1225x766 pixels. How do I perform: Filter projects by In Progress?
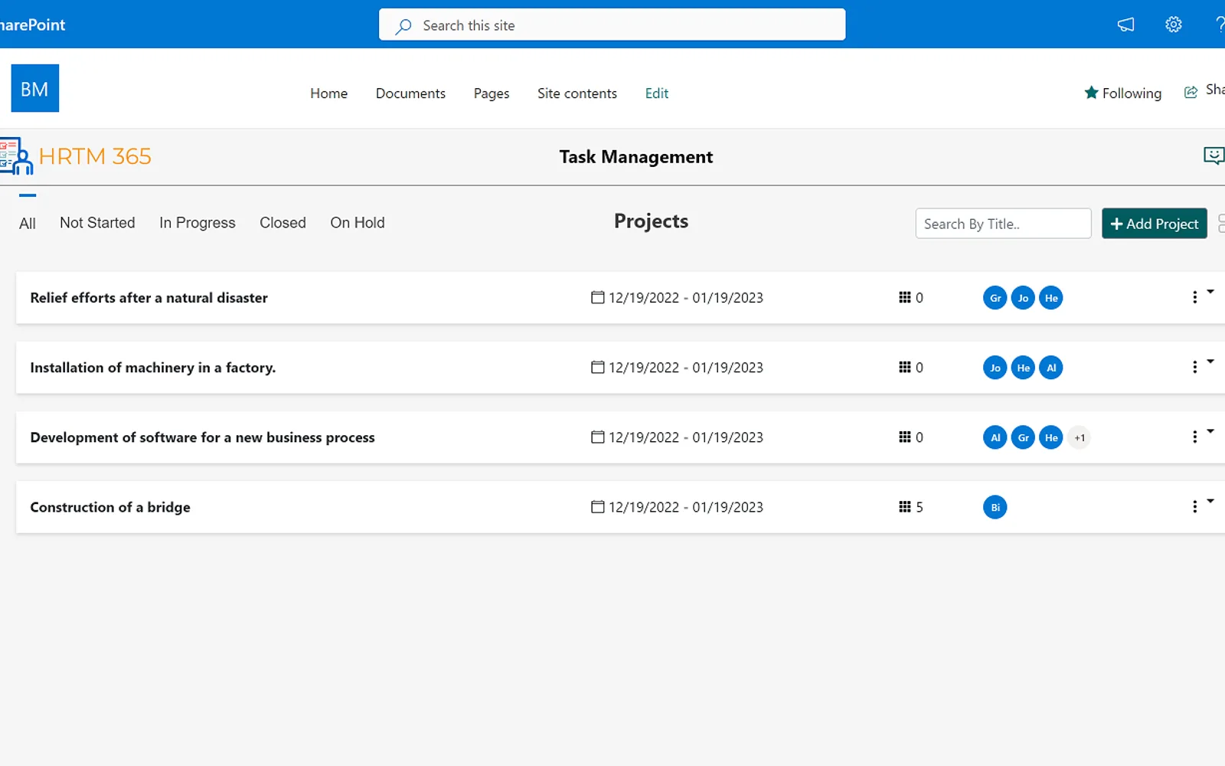(x=198, y=223)
